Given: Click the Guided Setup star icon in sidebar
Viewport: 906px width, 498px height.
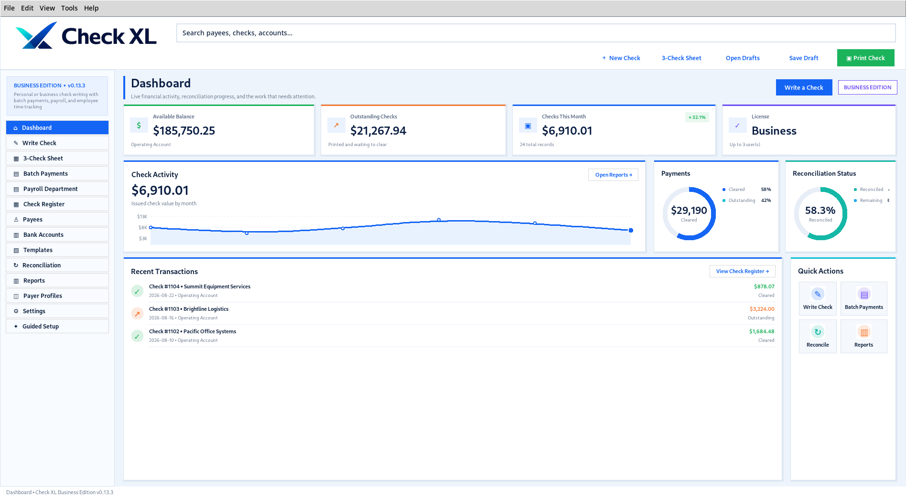Looking at the screenshot, I should [x=16, y=326].
